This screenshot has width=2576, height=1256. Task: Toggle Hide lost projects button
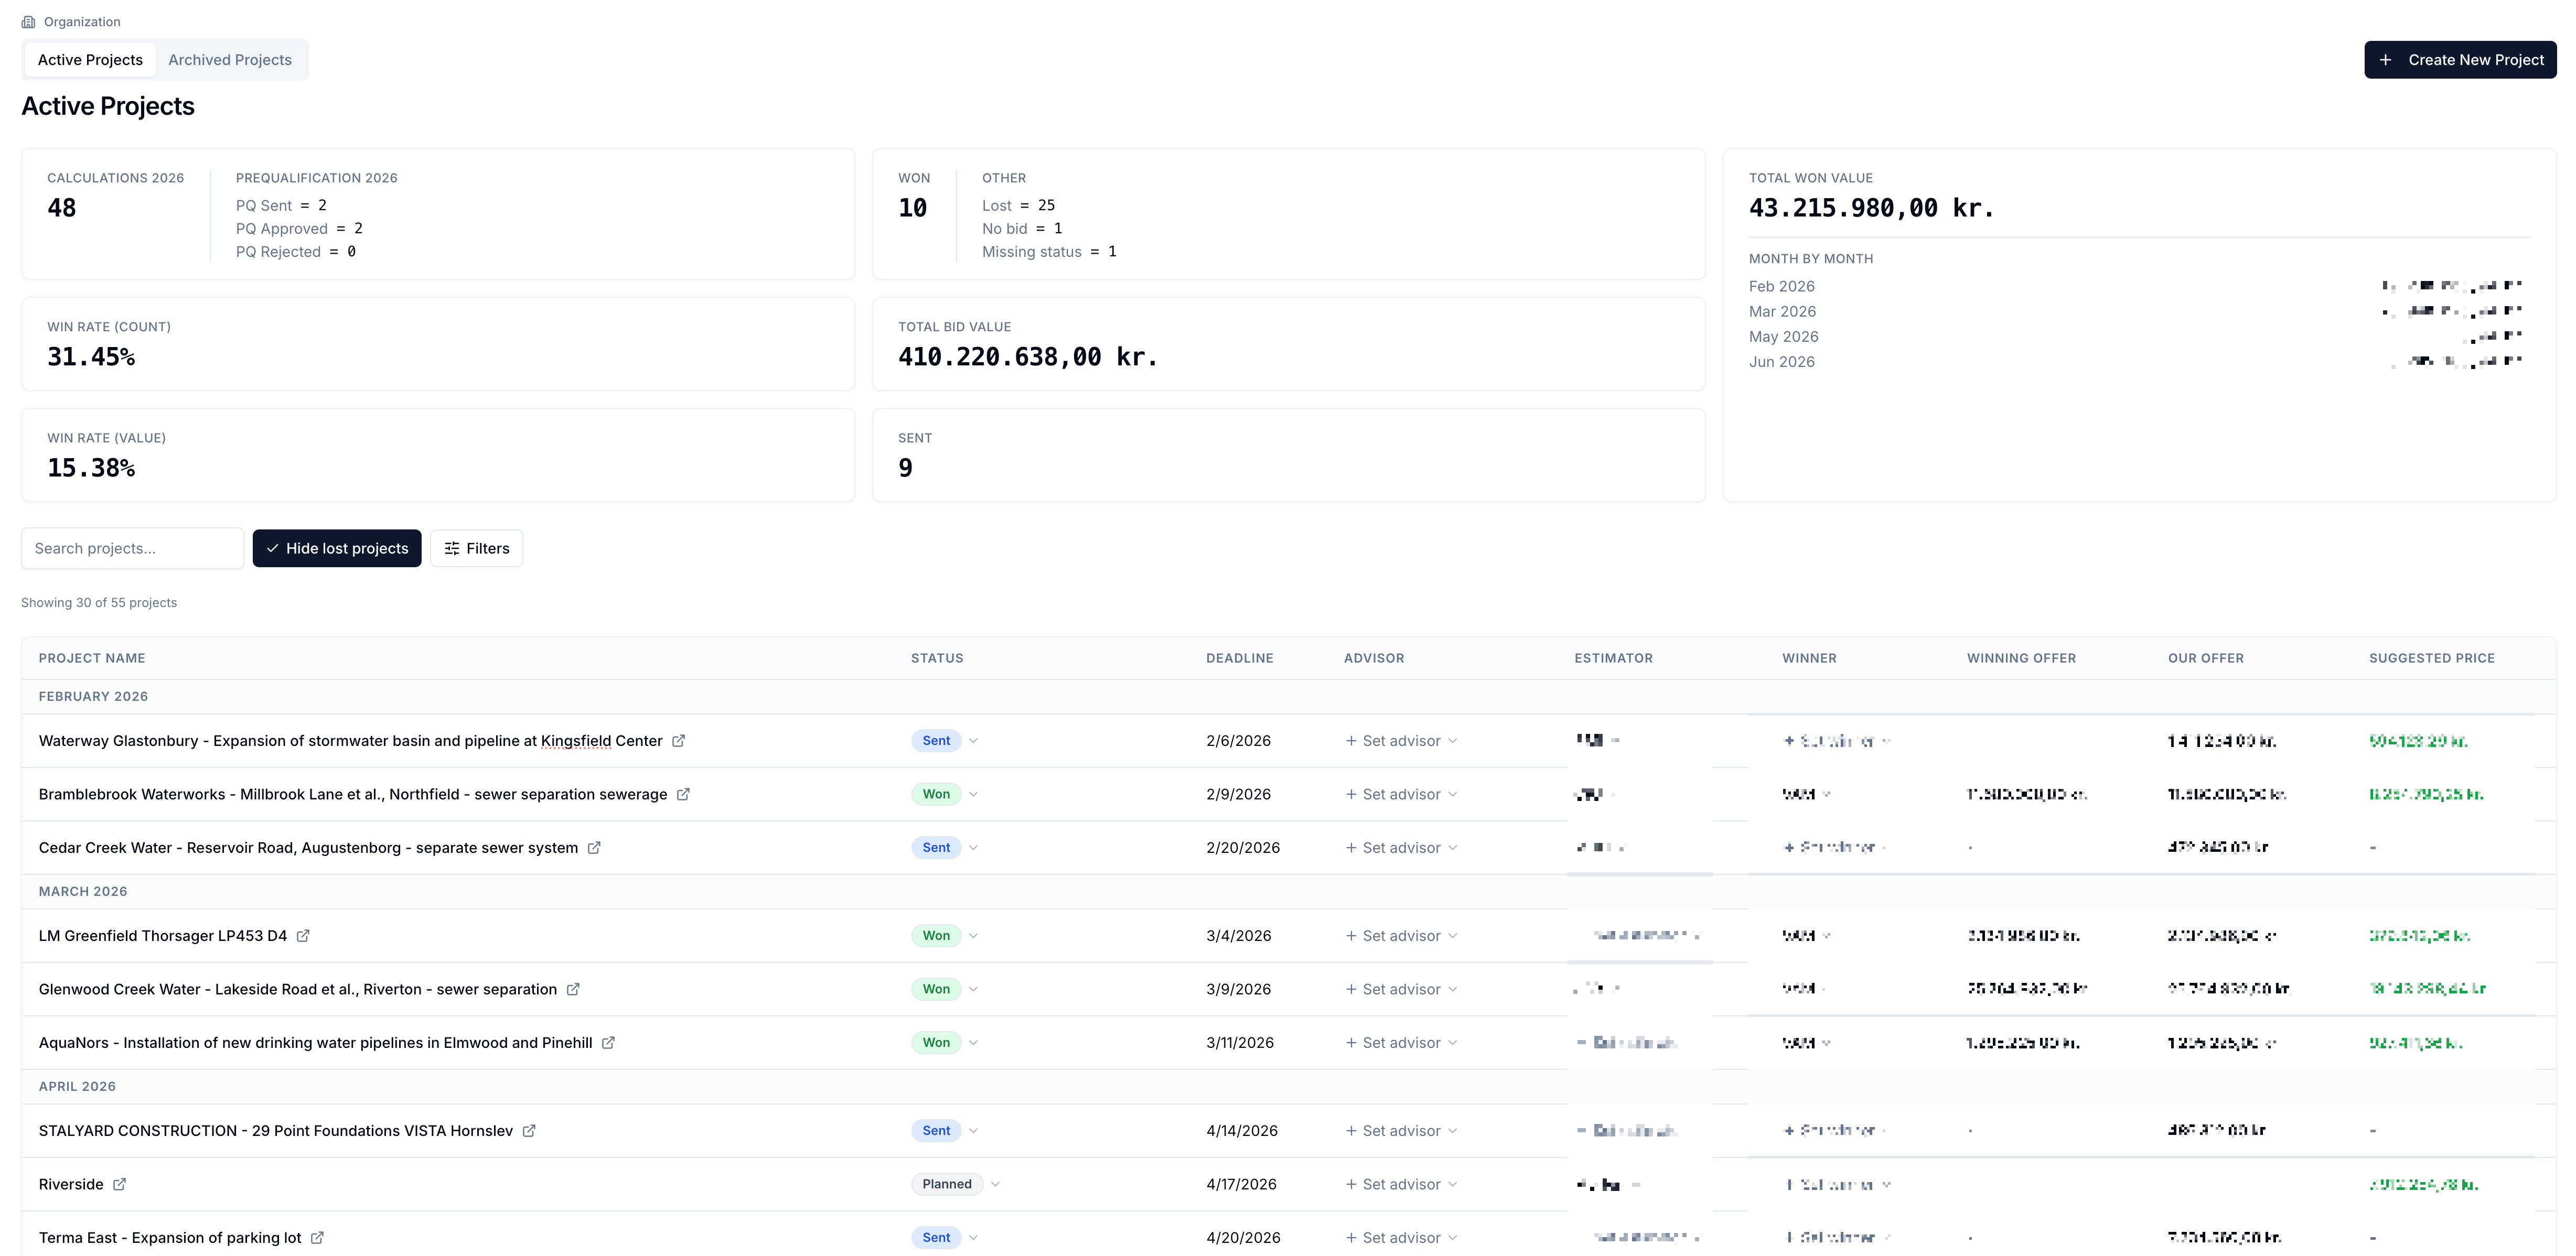(337, 548)
